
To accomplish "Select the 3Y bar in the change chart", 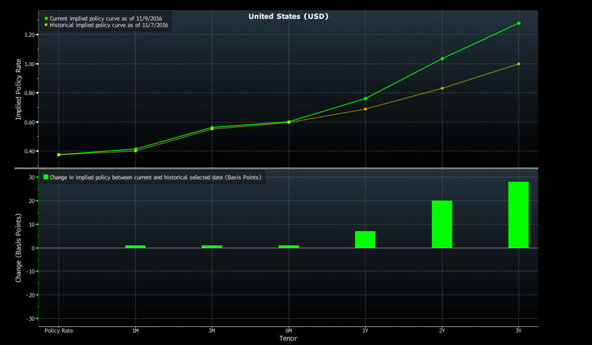I will [518, 215].
